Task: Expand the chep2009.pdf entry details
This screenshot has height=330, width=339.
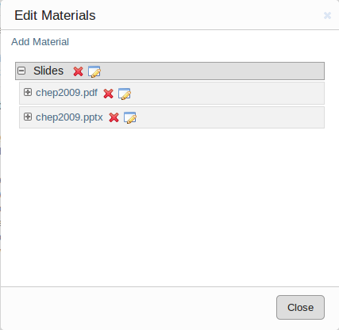Action: 28,92
